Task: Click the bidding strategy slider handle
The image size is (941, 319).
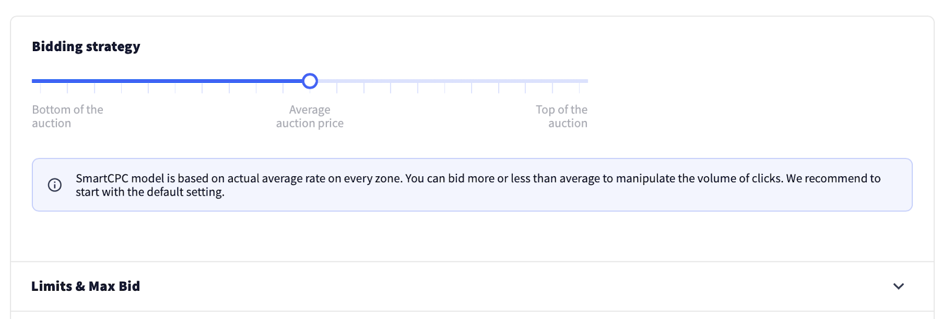Action: 310,81
